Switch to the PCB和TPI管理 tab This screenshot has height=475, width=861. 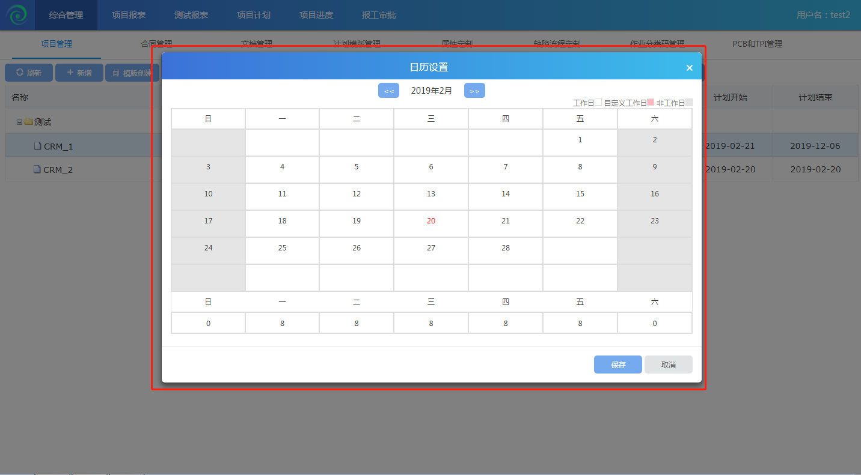point(757,44)
